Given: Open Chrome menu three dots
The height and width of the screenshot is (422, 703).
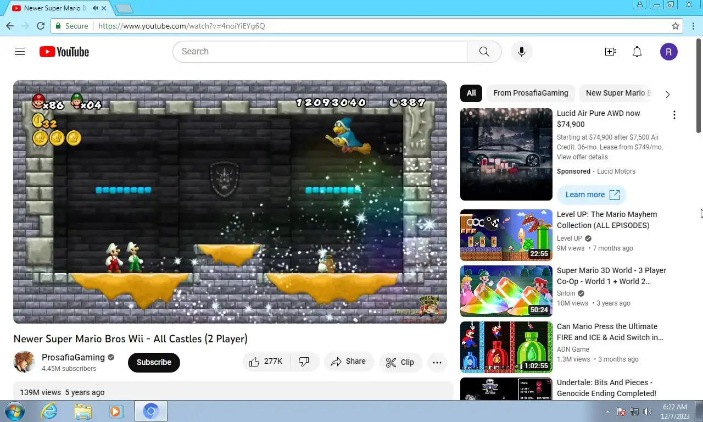Looking at the screenshot, I should tap(693, 26).
